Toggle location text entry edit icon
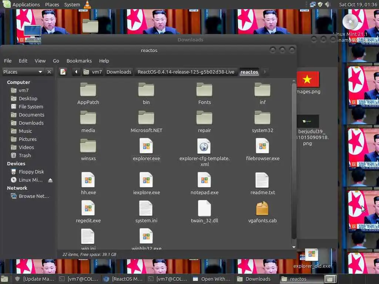379x284 pixels. (x=63, y=72)
